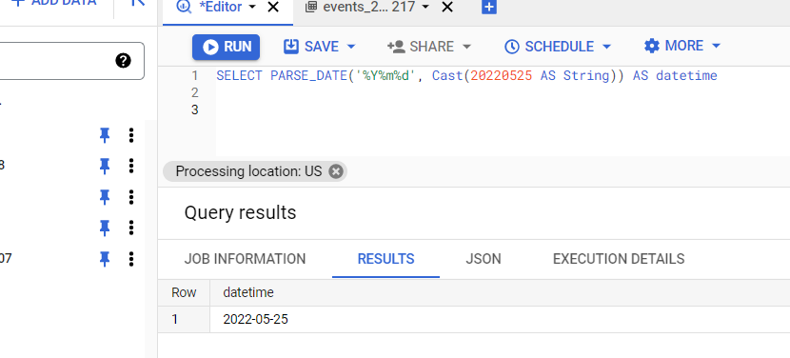Screen dimensions: 790x358
Task: Click the MORE gear icon
Action: 651,46
